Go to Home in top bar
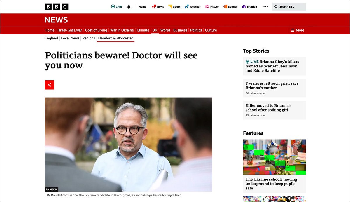The width and height of the screenshot is (350, 202). tap(142, 7)
